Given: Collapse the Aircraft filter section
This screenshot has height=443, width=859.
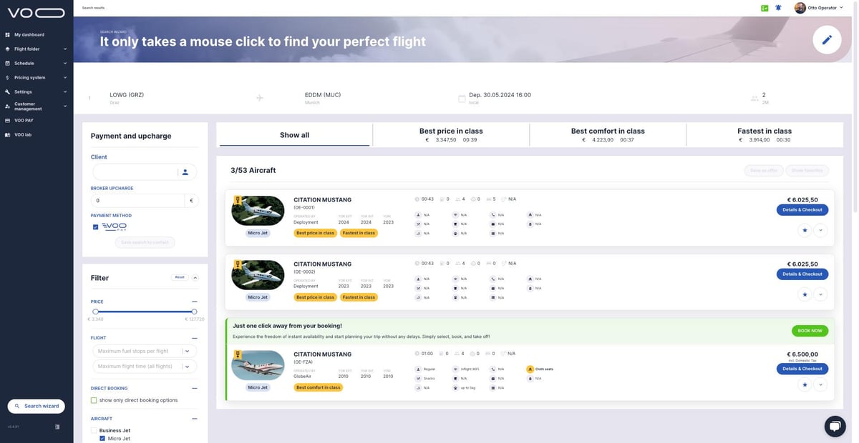Looking at the screenshot, I should coord(194,419).
